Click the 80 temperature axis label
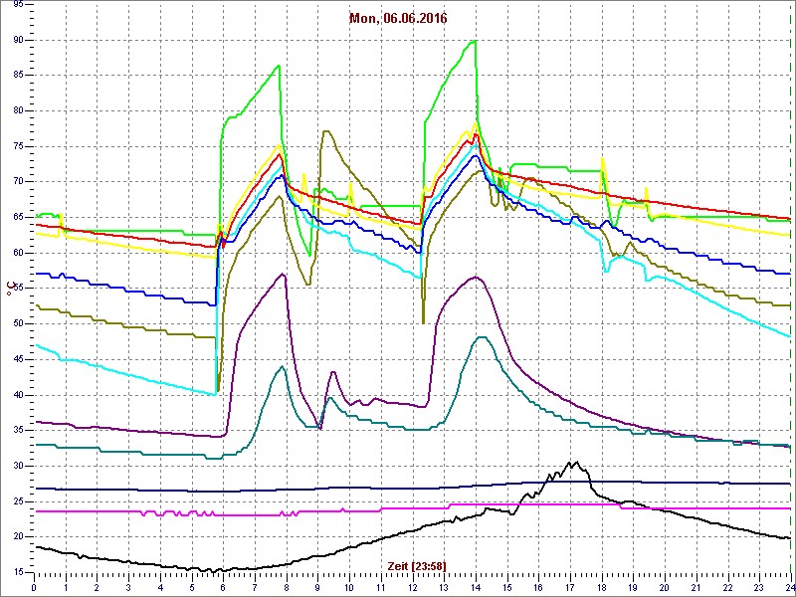Viewport: 796px width, 597px height. 18,111
